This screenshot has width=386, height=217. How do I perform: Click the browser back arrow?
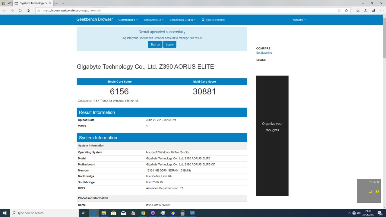(x=4, y=11)
